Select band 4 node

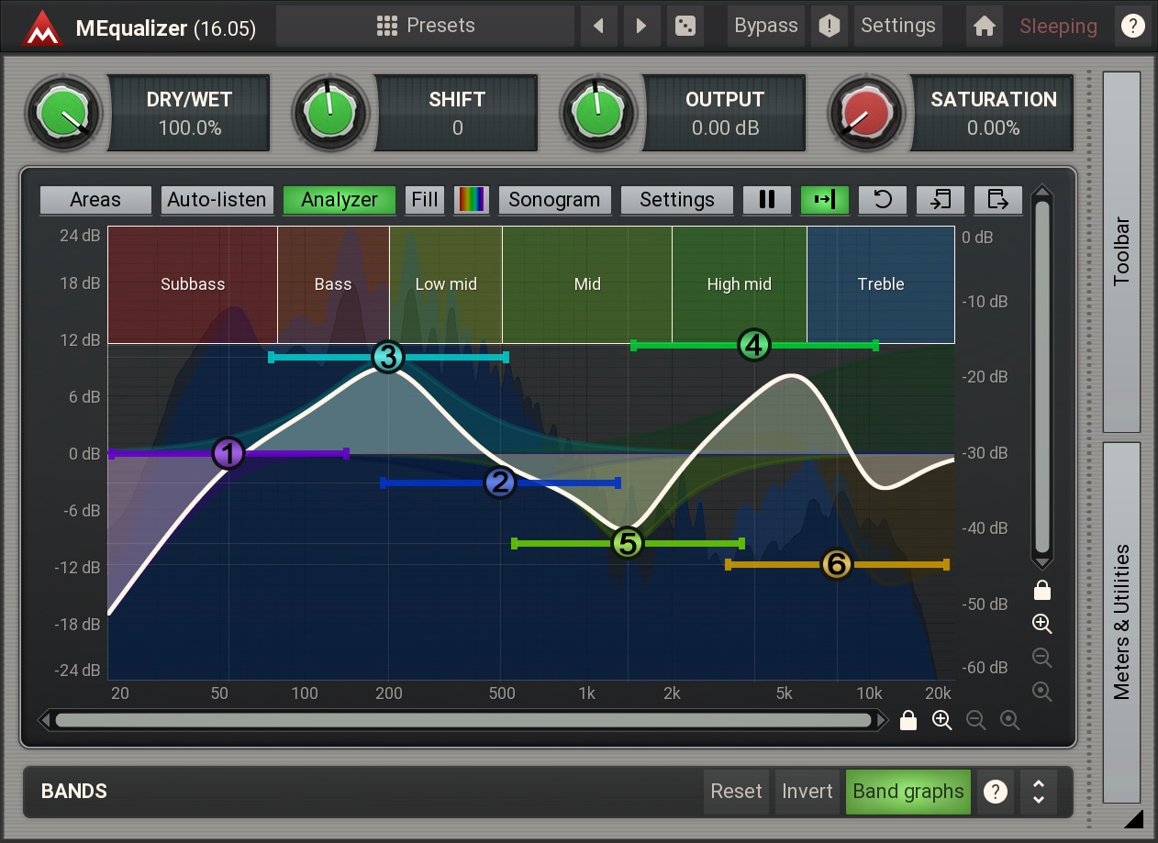pos(753,345)
